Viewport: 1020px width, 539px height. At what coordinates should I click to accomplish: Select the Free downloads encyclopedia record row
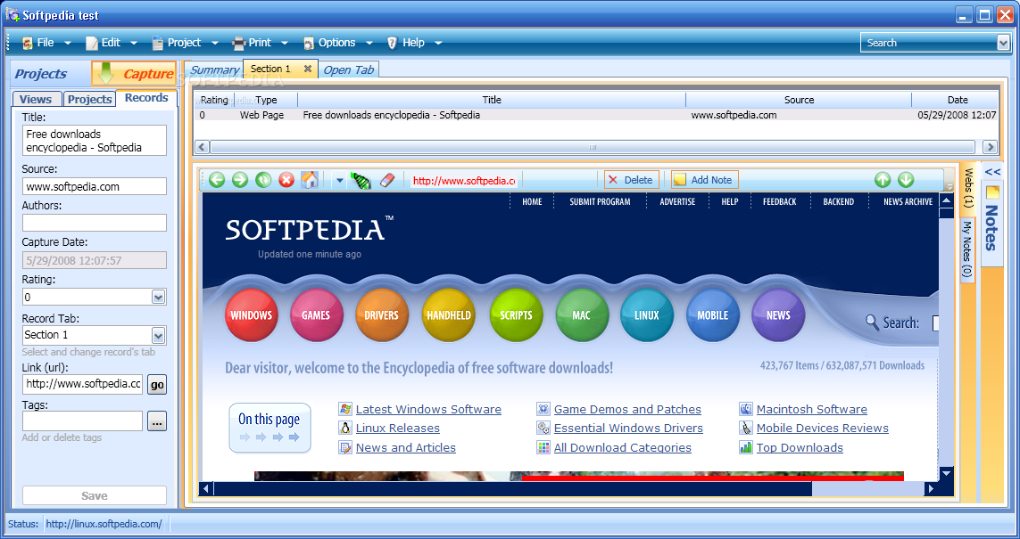click(596, 115)
